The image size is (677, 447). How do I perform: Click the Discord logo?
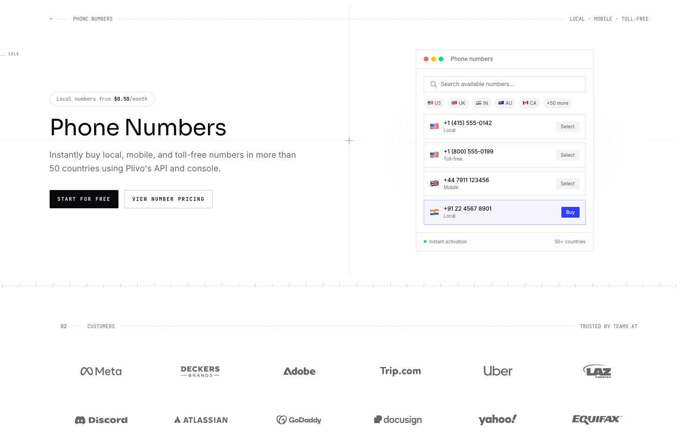click(101, 420)
